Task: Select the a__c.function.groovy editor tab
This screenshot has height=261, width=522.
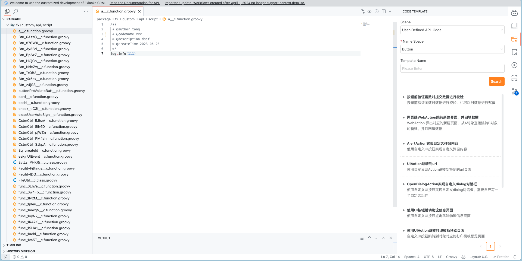Action: pos(118,11)
